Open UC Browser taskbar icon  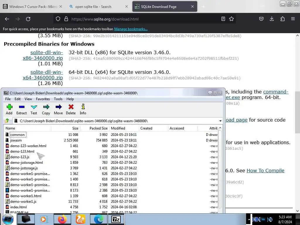(81, 219)
